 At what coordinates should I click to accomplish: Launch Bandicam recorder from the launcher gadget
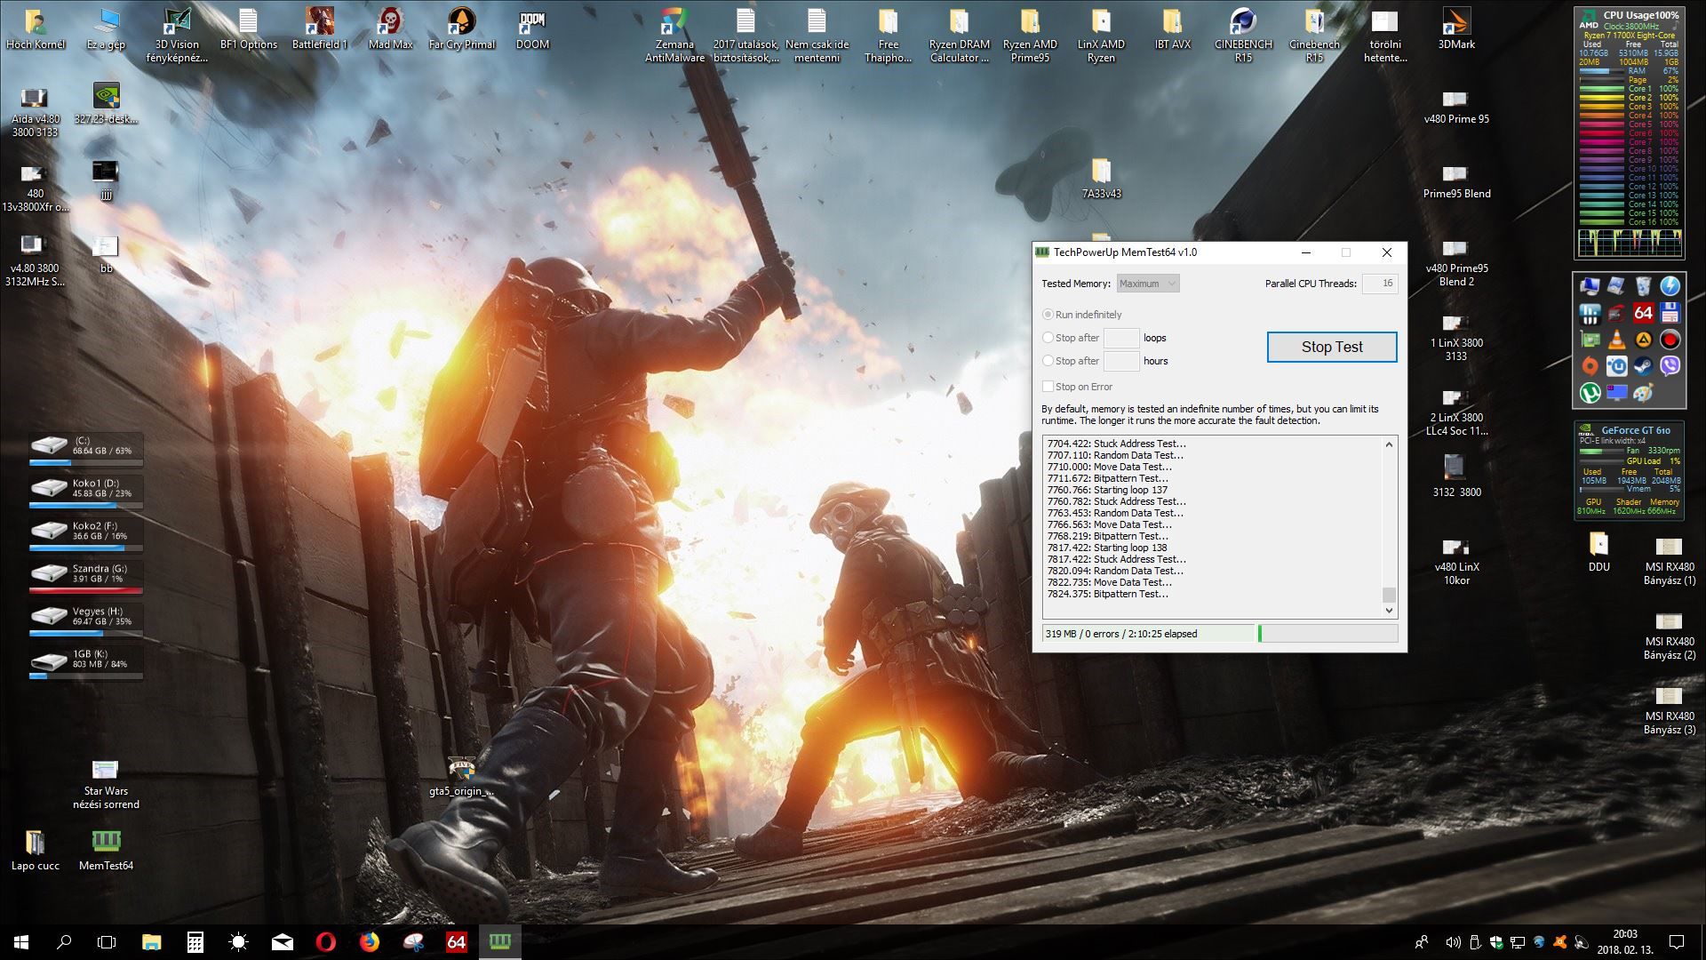[1670, 340]
